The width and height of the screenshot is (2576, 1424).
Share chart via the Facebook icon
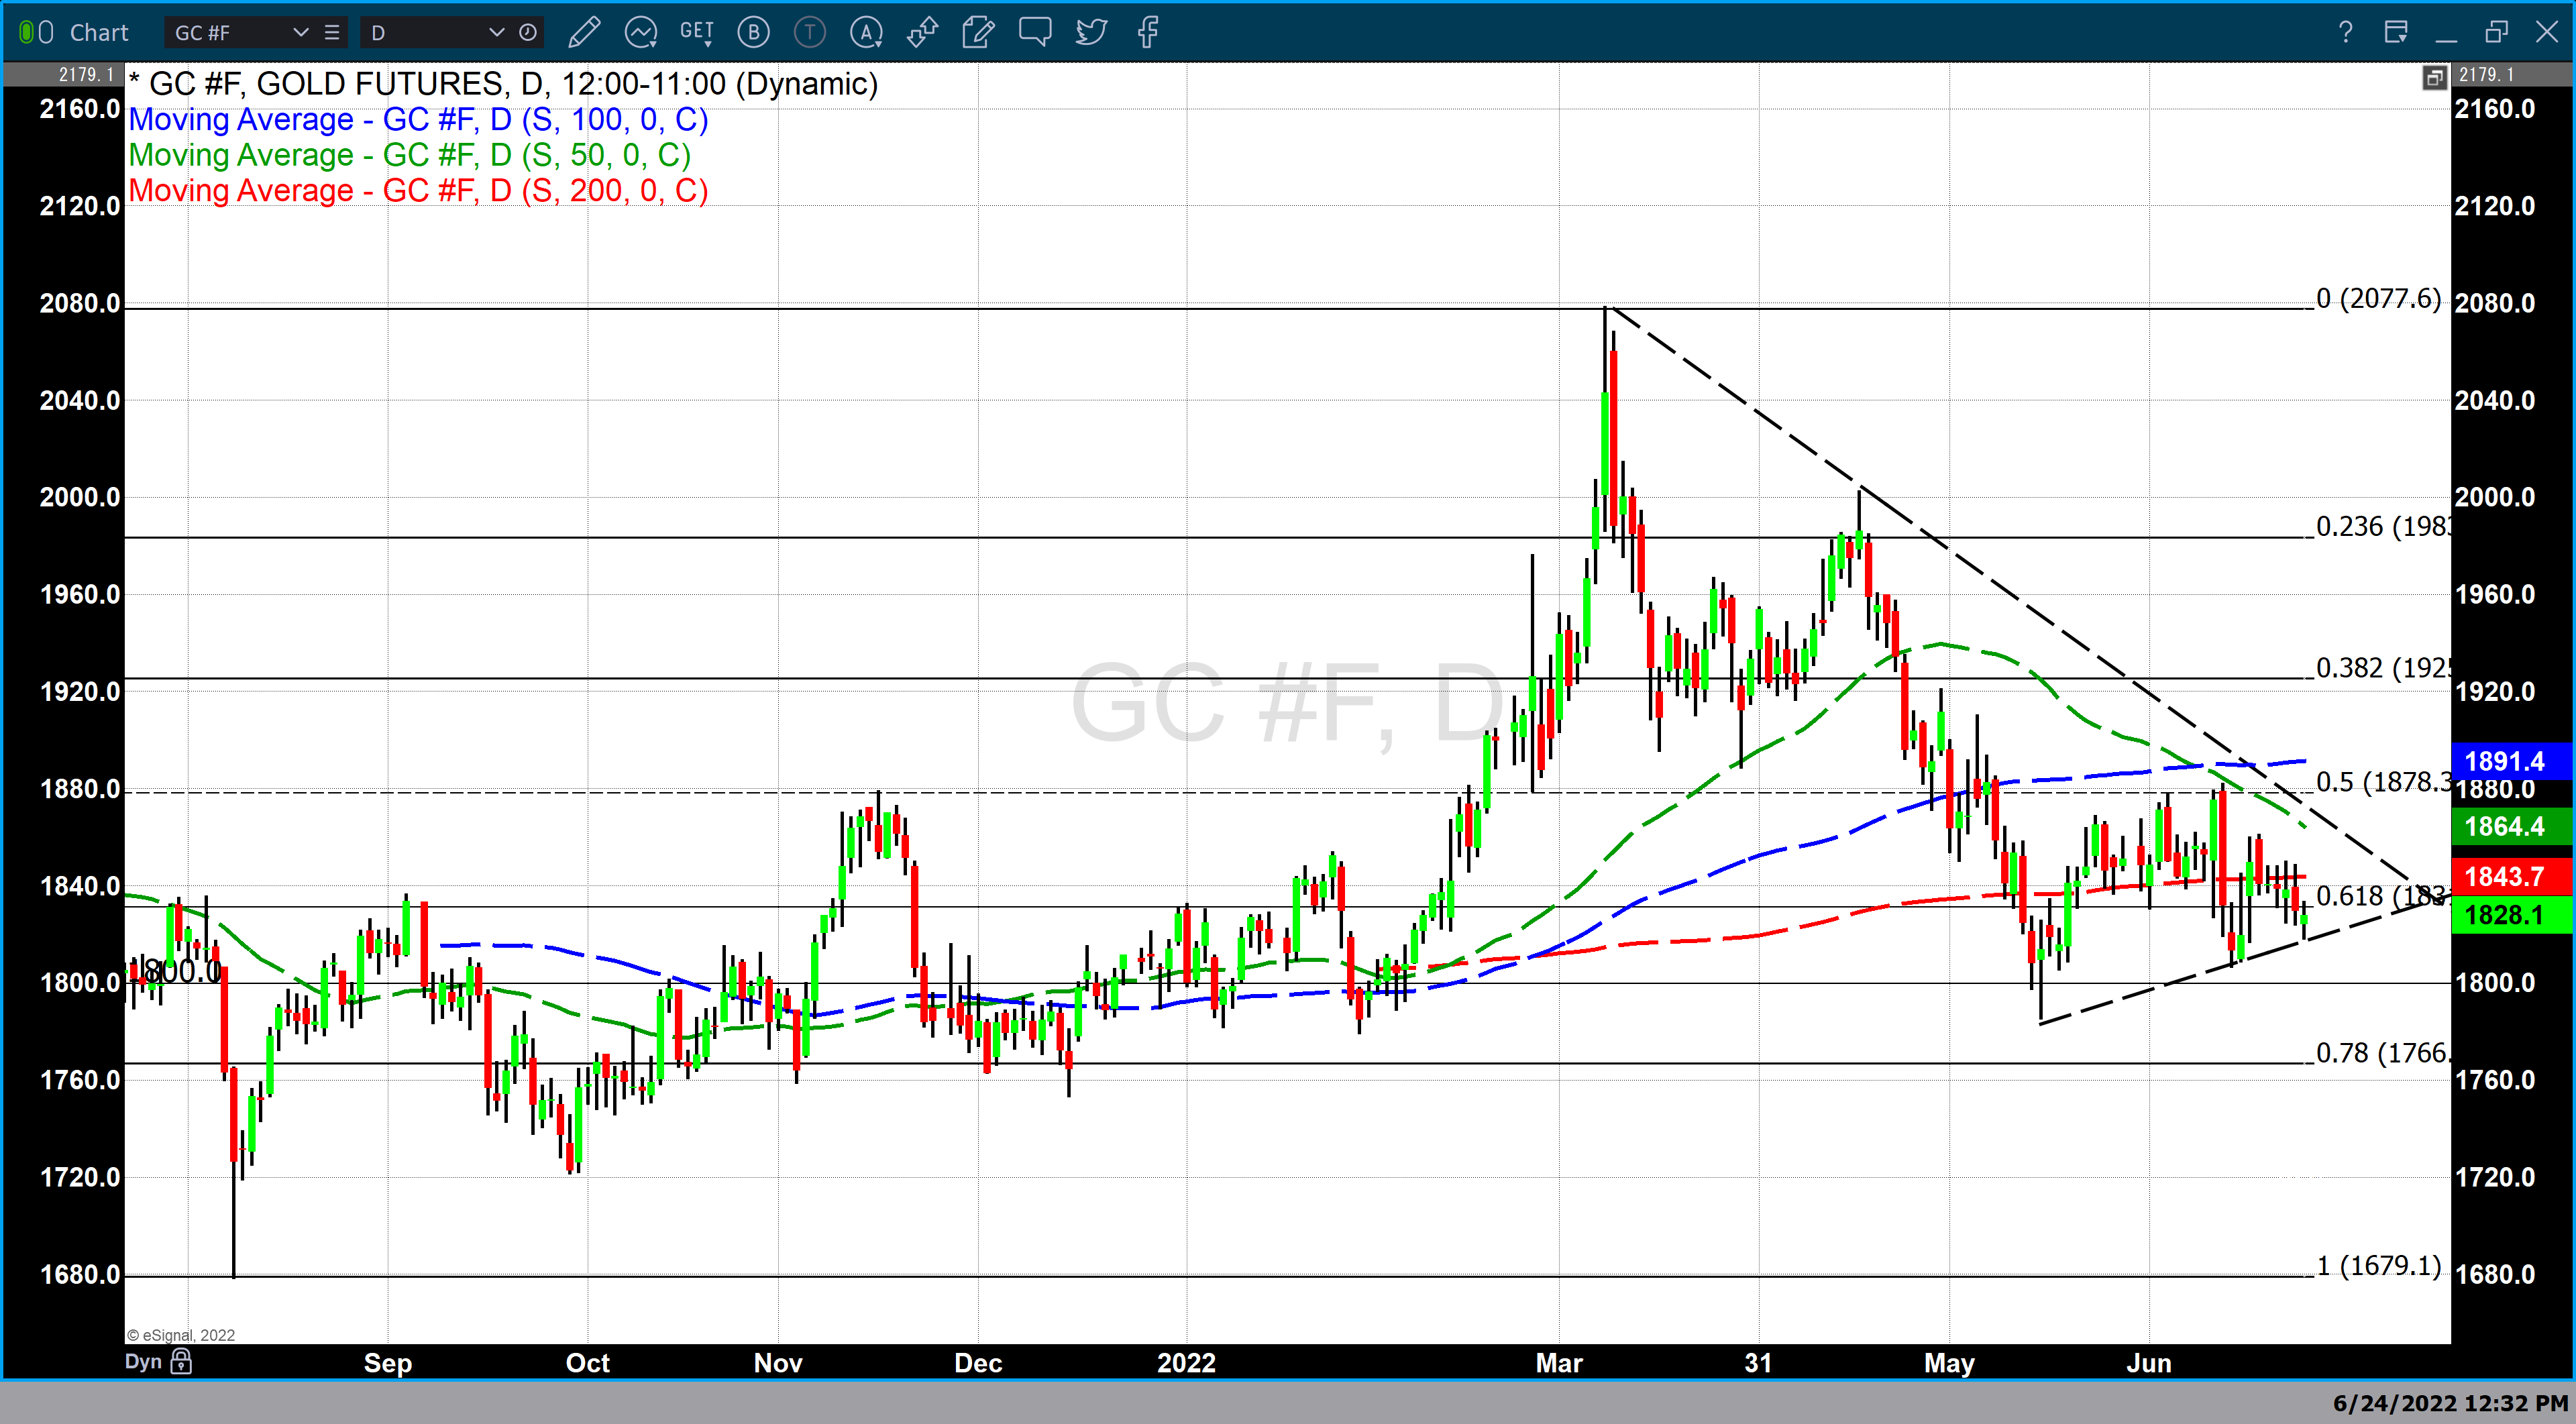pyautogui.click(x=1147, y=33)
